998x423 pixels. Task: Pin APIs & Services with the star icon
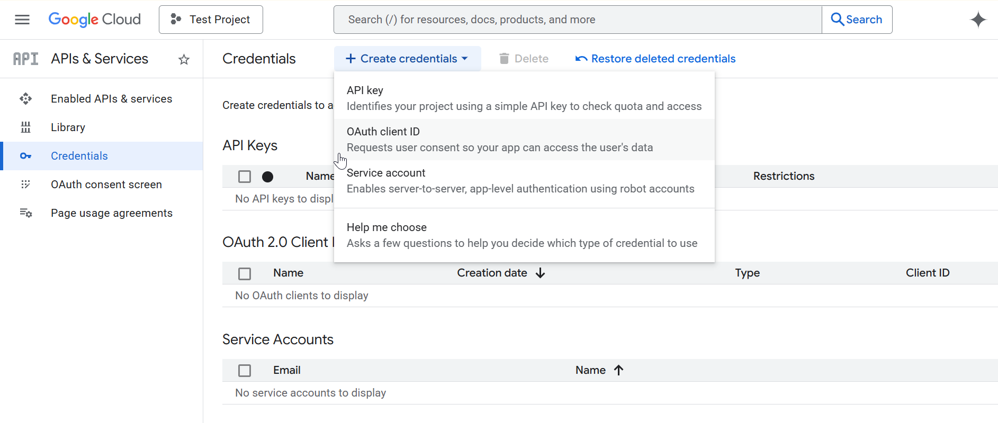point(184,59)
